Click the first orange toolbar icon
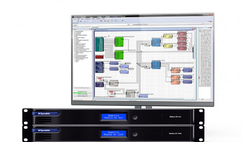 105,21
